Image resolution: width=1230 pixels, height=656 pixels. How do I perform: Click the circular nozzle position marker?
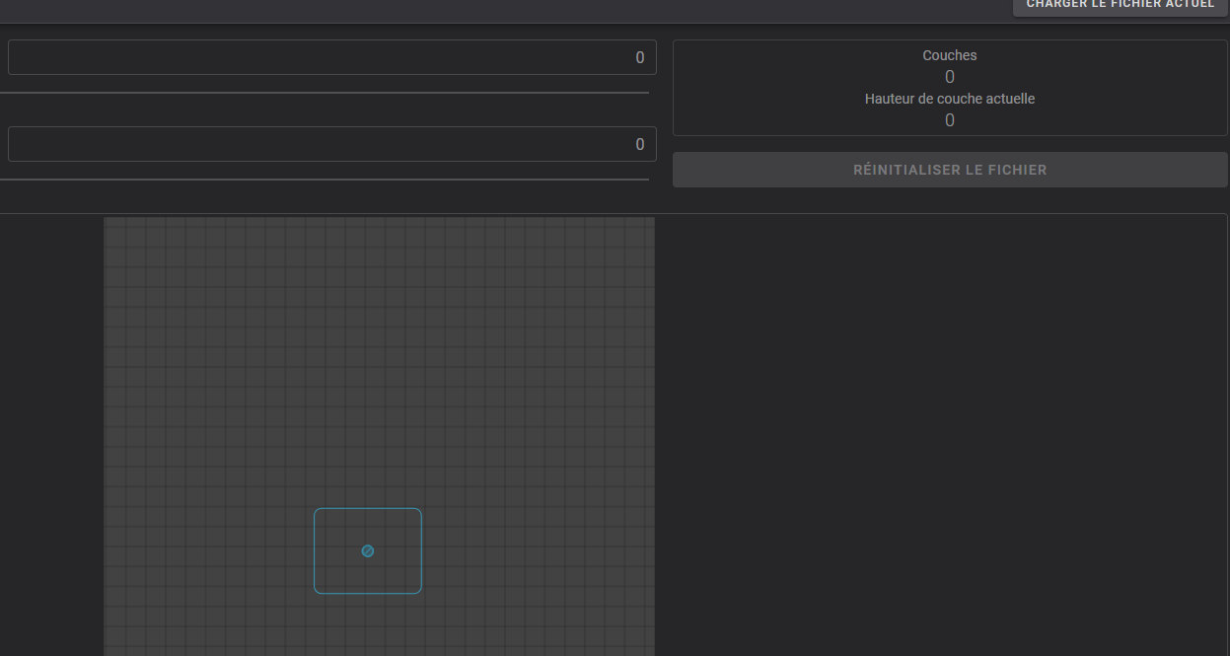click(x=368, y=550)
